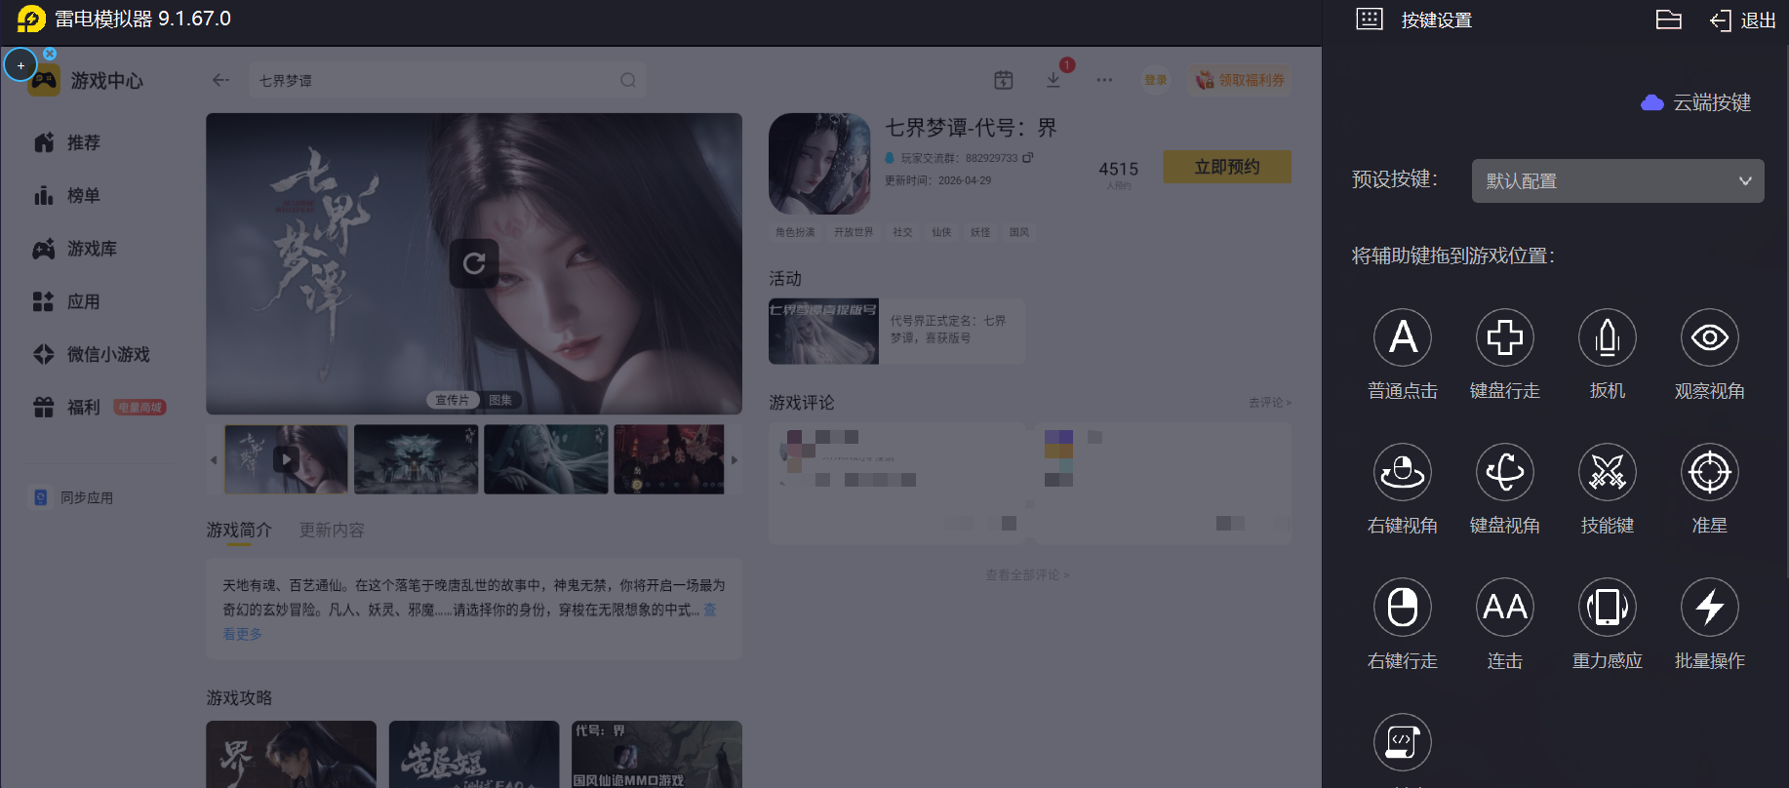Select the second gallery thumbnail

coord(417,458)
